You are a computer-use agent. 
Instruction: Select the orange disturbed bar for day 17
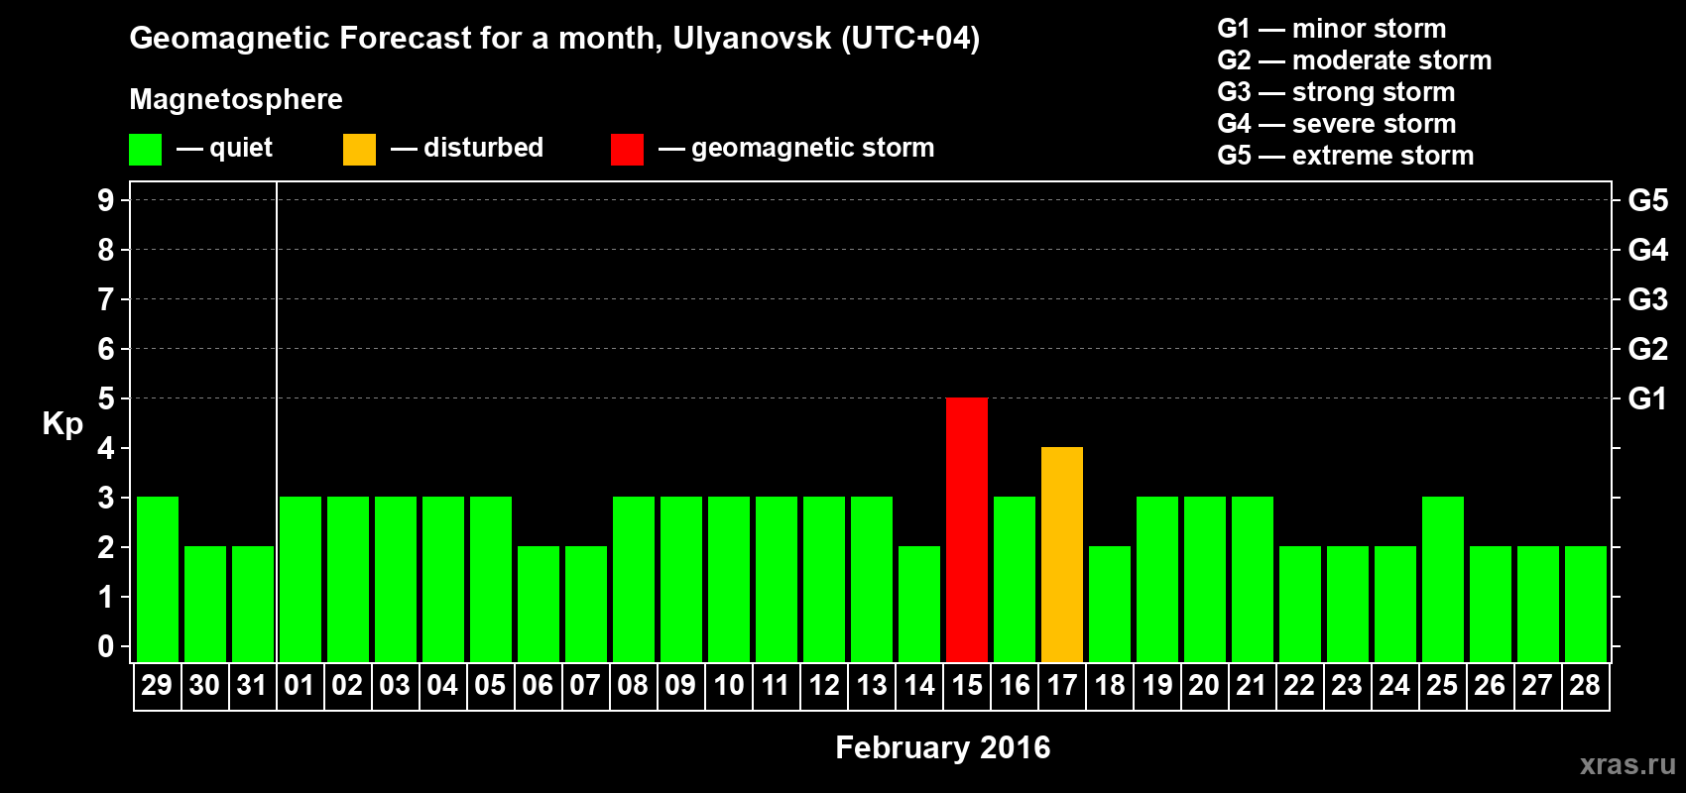pos(1062,554)
